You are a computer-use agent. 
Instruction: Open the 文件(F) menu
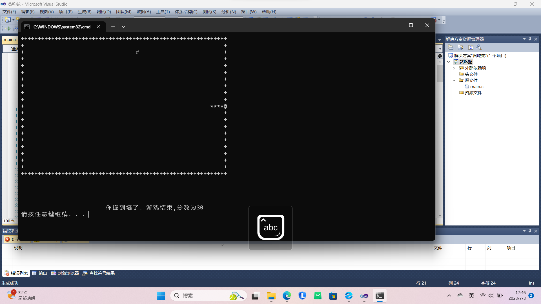[9, 12]
